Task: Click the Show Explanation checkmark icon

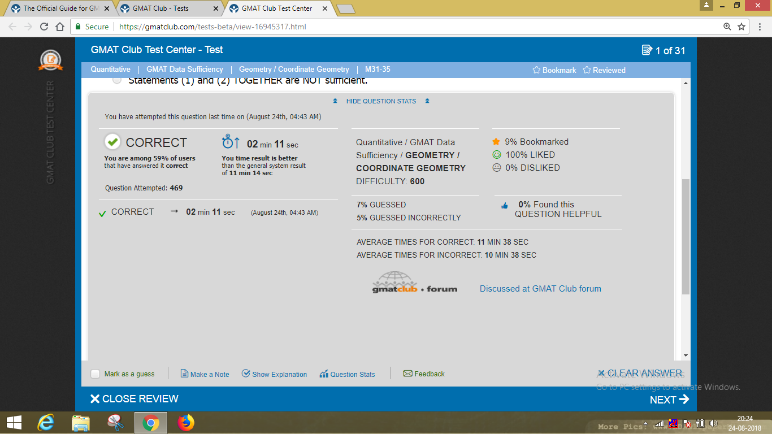Action: (246, 374)
